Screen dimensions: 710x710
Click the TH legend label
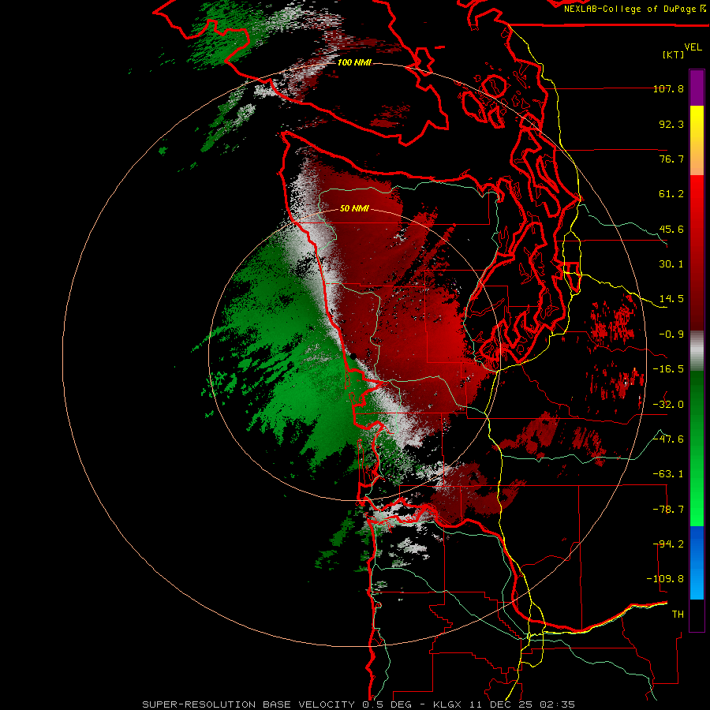pos(678,615)
